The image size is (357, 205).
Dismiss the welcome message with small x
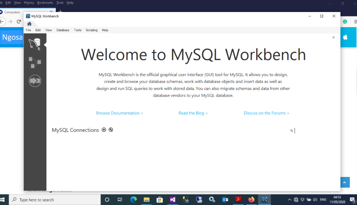tap(333, 37)
